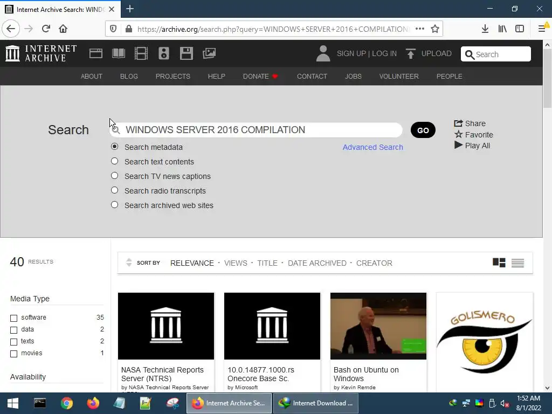This screenshot has width=552, height=414.
Task: Open the Bash on Ubuntu on Windows thumbnail
Action: pyautogui.click(x=378, y=326)
